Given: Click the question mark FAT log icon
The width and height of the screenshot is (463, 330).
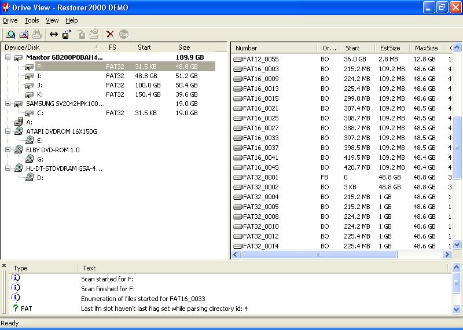Looking at the screenshot, I should [16, 308].
